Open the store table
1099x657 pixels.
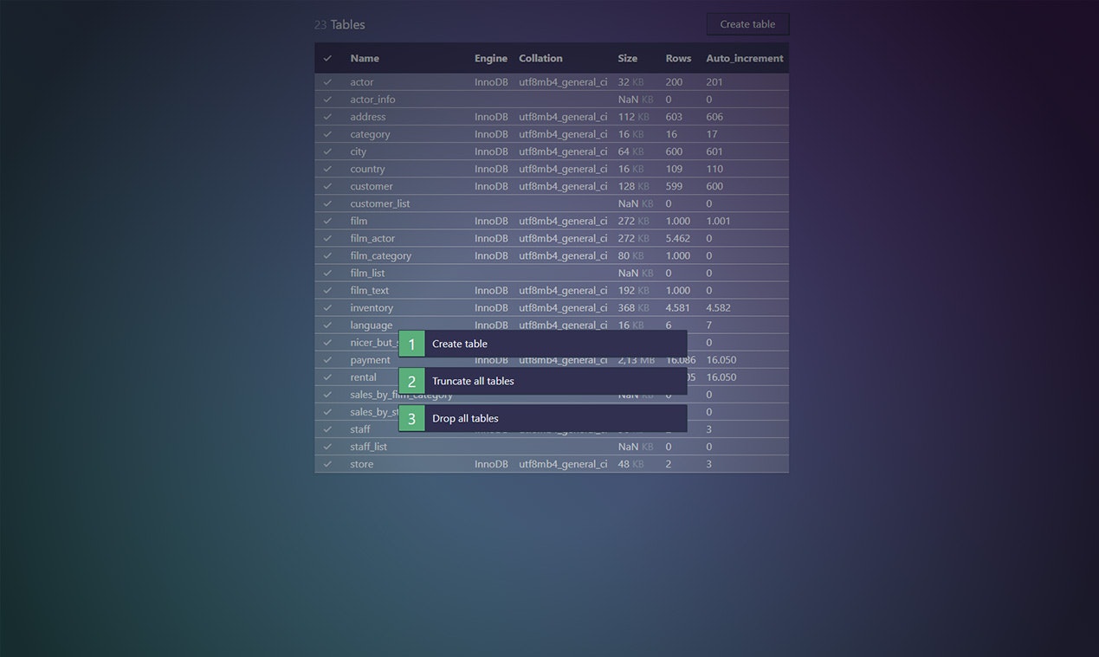tap(362, 464)
